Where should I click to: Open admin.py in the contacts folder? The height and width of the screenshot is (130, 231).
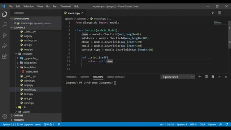pos(30,81)
